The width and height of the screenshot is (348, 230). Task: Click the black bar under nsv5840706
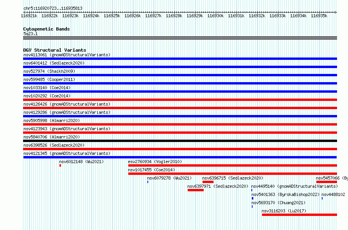click(x=180, y=141)
